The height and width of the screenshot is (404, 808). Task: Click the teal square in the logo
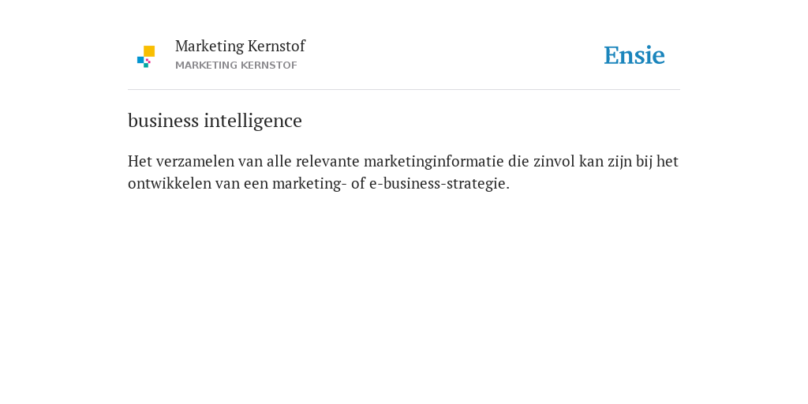[x=146, y=65]
